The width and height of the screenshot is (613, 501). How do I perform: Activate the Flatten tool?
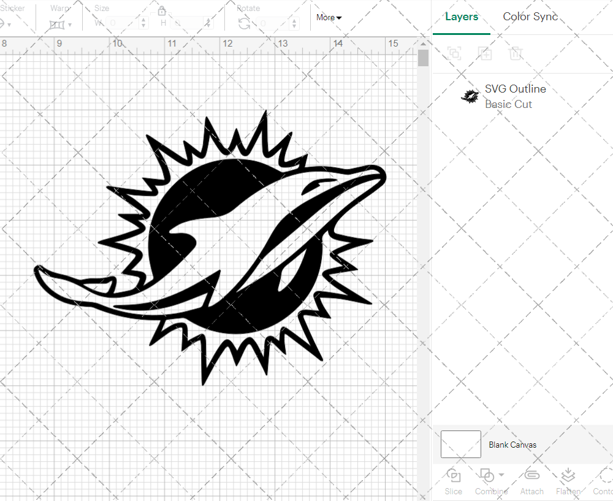(568, 476)
